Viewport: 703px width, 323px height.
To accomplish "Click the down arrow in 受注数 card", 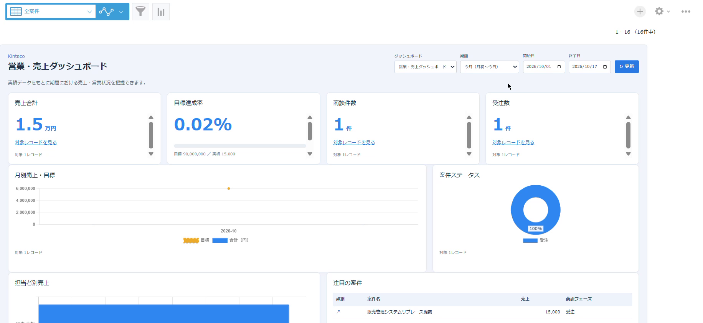I will [628, 154].
